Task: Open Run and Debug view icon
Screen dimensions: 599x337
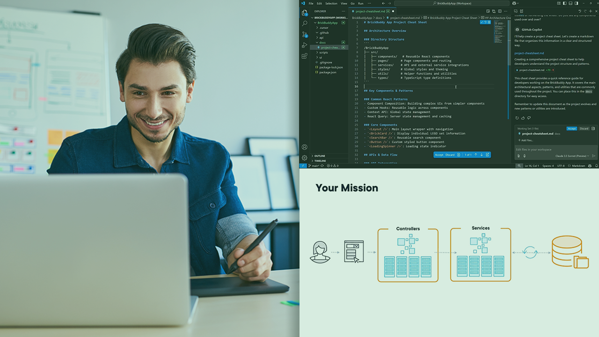Action: [305, 45]
